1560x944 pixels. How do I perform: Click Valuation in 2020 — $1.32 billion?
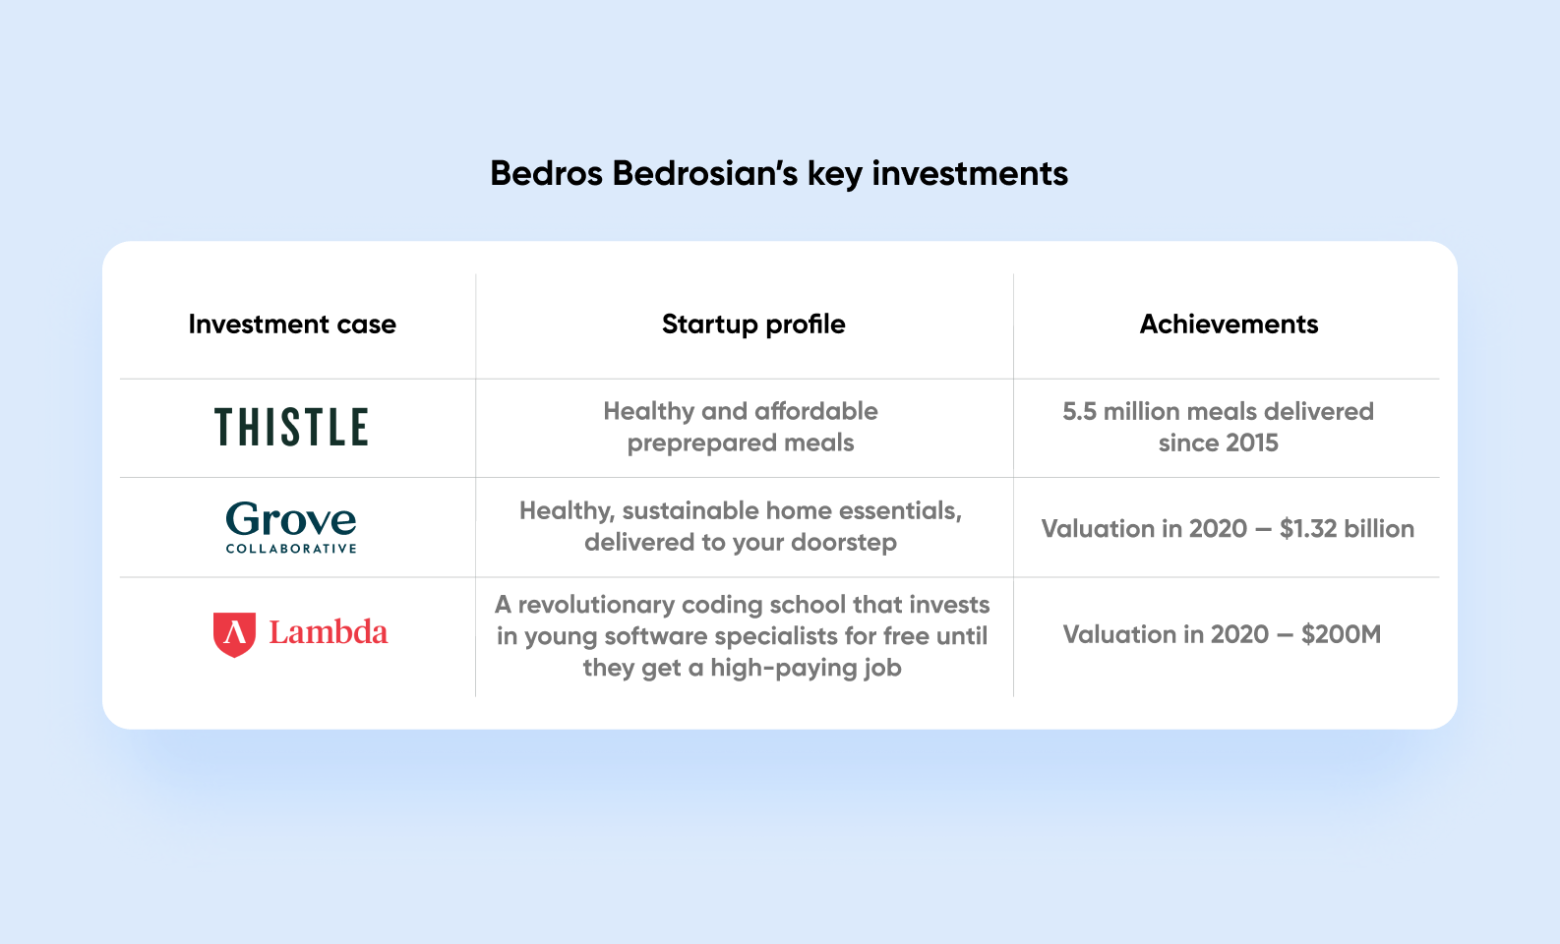coord(1228,529)
